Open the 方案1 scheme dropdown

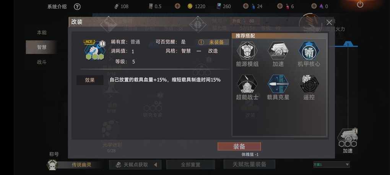pyautogui.click(x=331, y=165)
